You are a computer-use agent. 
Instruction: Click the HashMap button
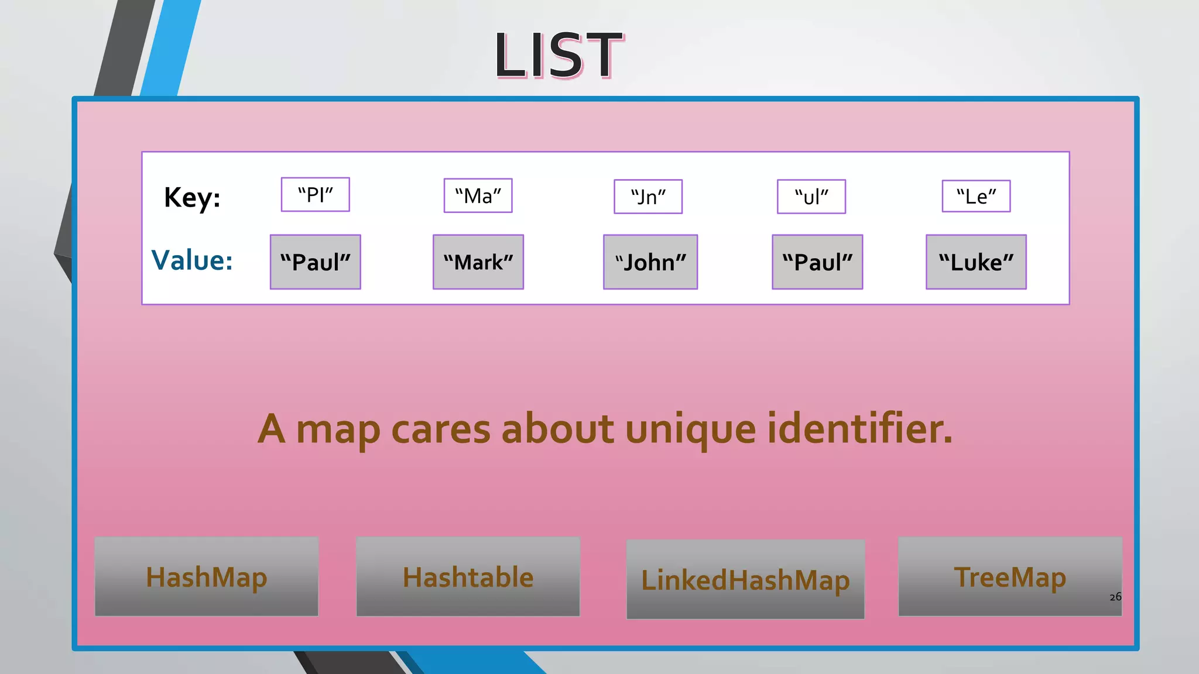click(x=207, y=577)
